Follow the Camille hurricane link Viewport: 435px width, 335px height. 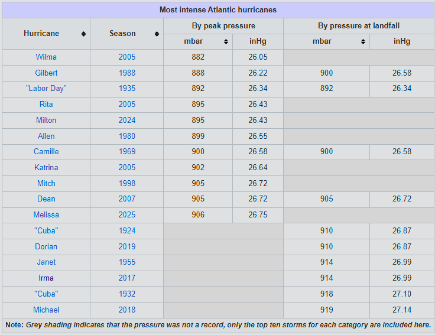coord(46,152)
